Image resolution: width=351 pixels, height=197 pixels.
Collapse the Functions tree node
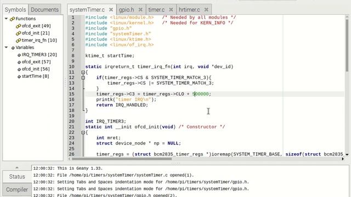coord(6,19)
